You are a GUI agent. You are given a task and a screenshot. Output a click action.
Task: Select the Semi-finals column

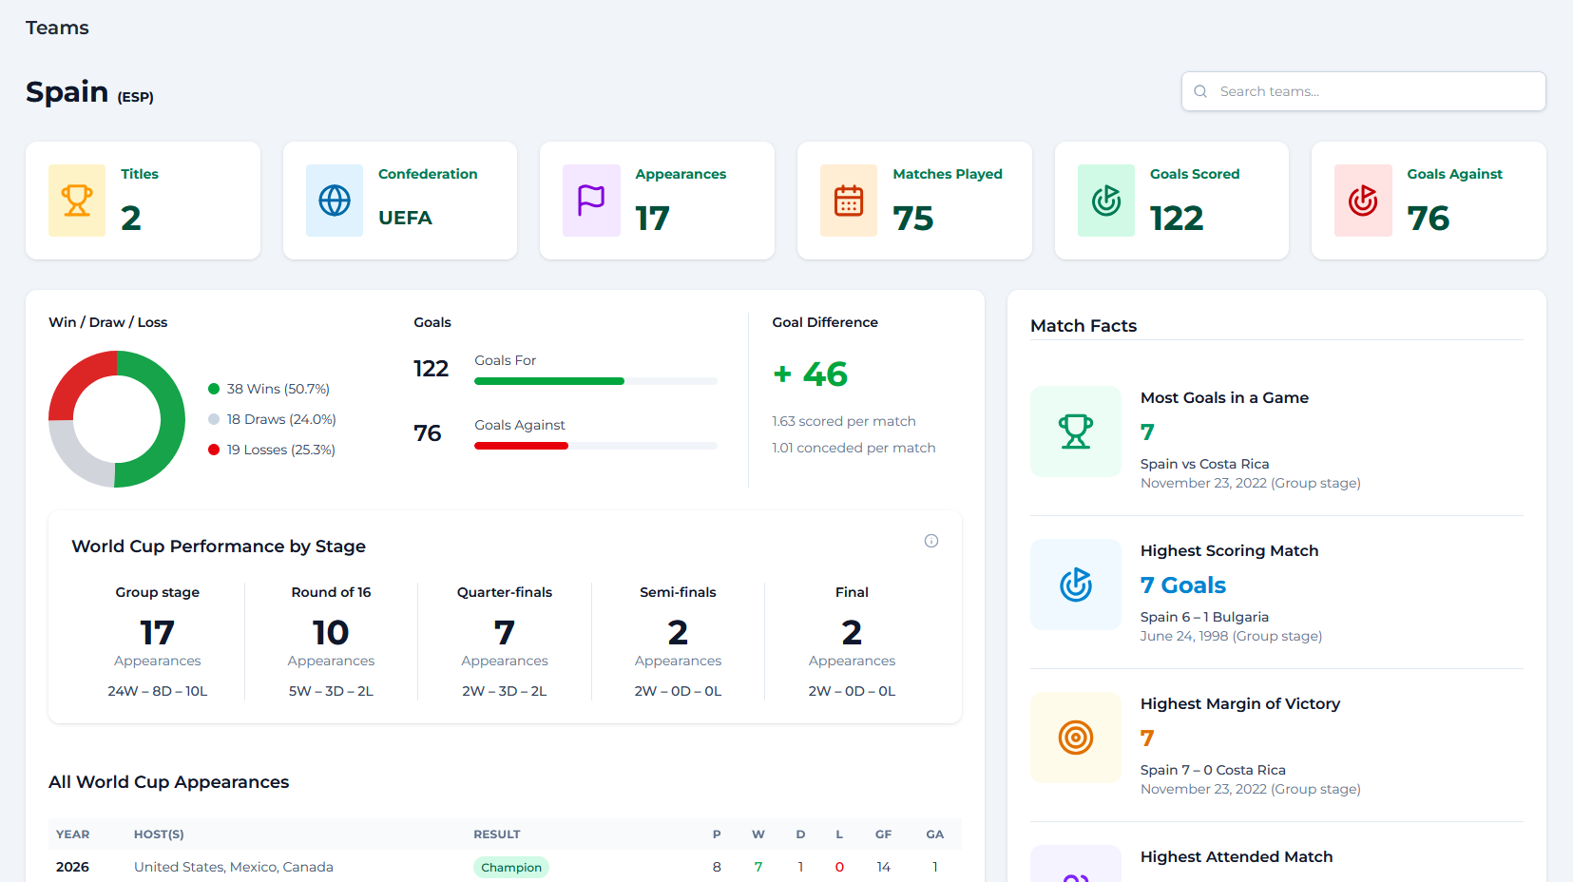678,642
